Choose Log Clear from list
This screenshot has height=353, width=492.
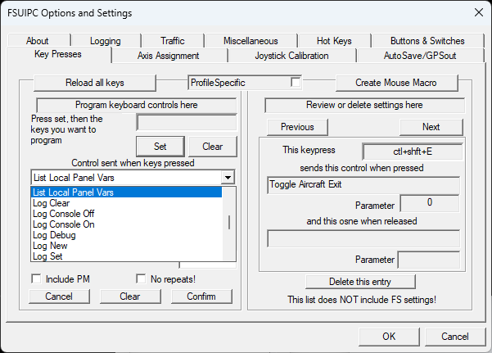coord(126,203)
